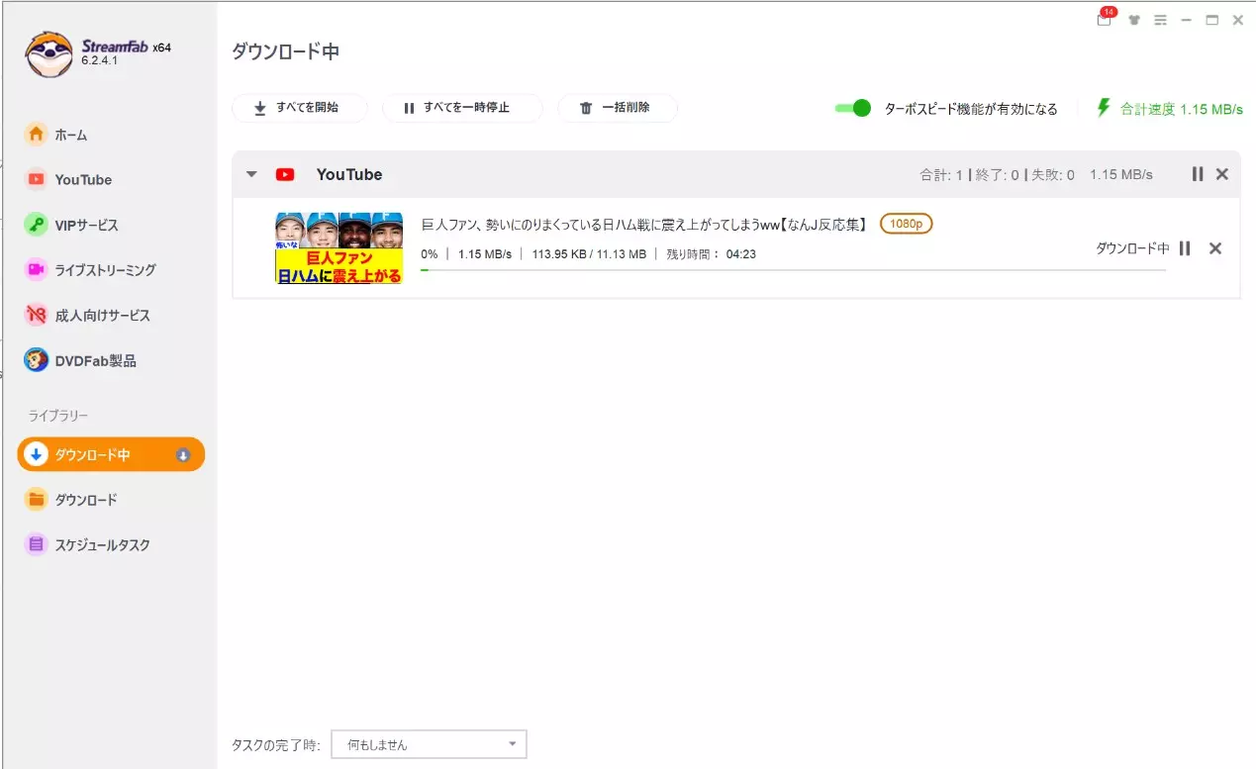Viewport: 1256px width, 769px height.
Task: Toggle the ターボスピード switch
Action: click(x=852, y=108)
